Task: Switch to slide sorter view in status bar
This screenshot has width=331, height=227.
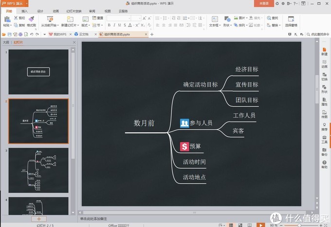Action: 240,225
